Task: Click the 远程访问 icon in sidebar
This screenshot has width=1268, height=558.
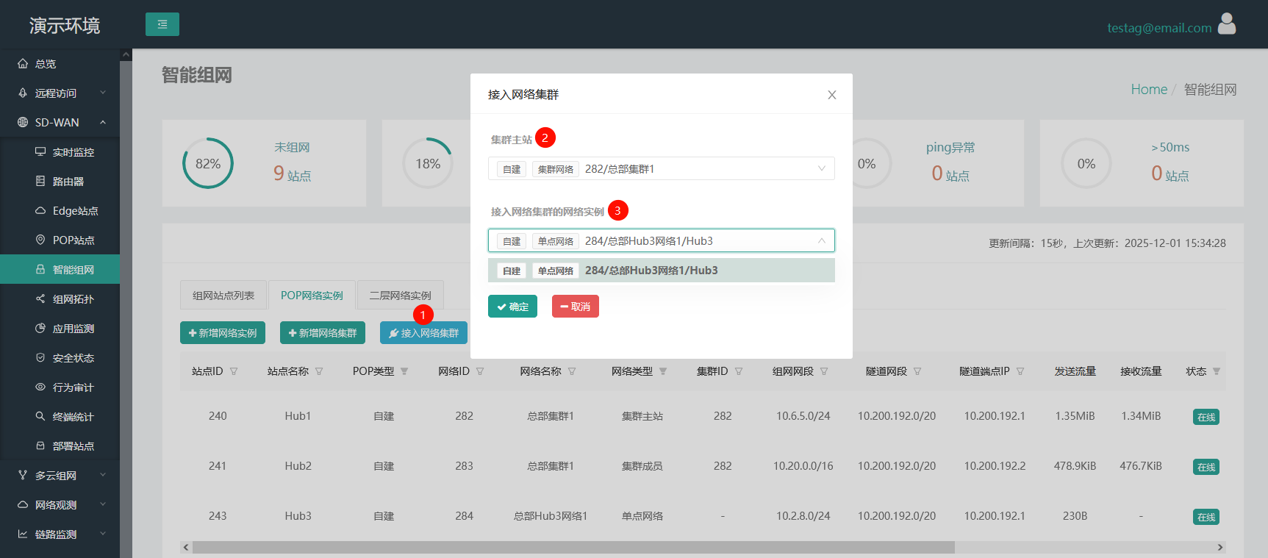Action: tap(23, 93)
